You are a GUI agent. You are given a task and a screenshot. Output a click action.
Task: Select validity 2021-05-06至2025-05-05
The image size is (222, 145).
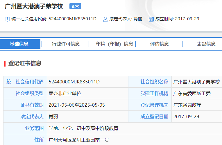coord(77,105)
